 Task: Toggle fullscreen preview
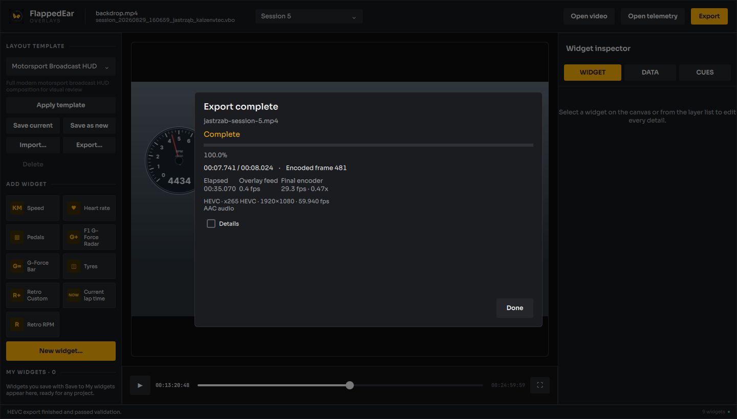(540, 385)
